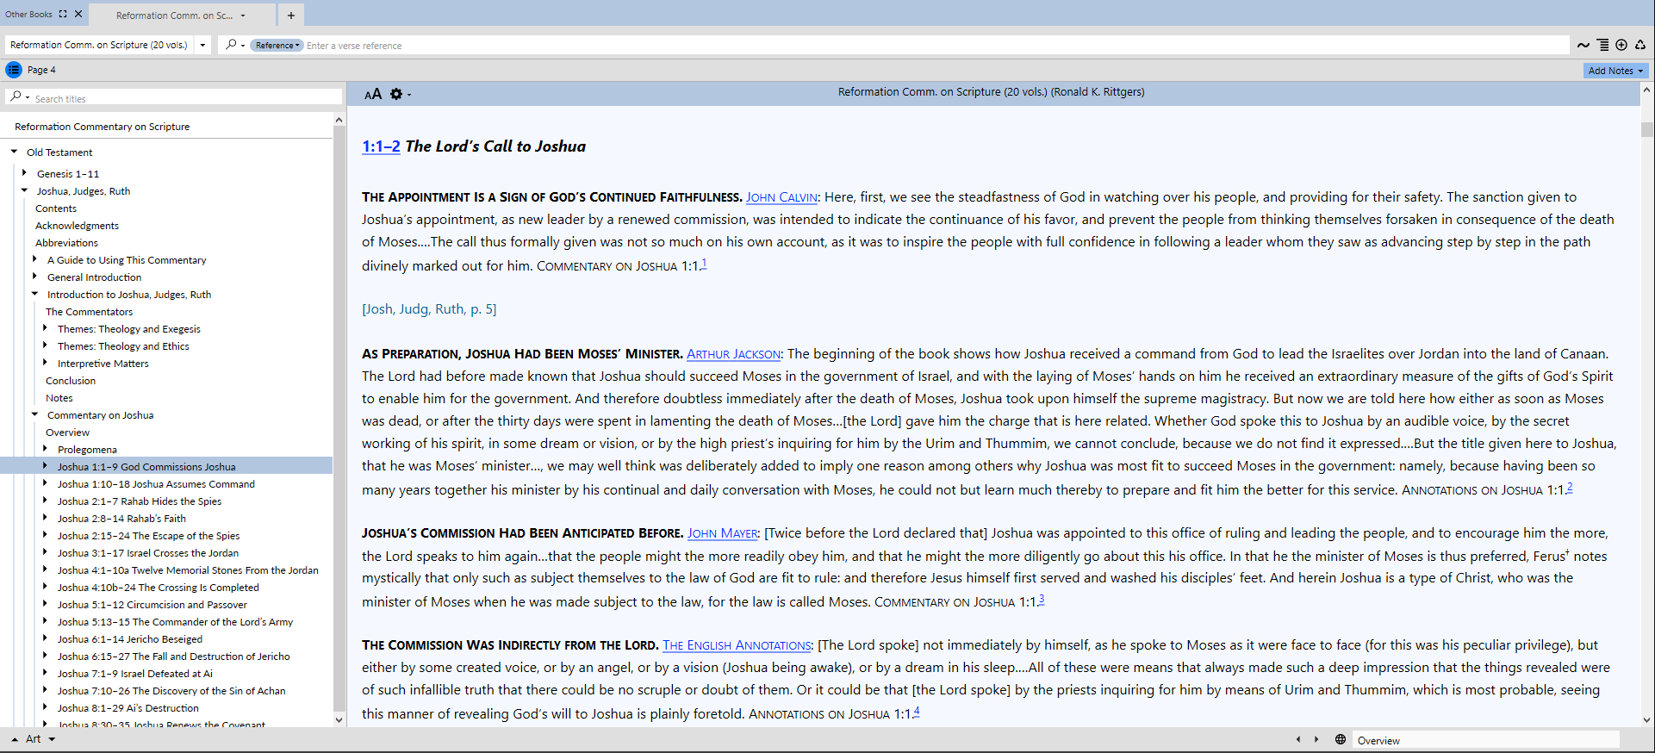Click the Search titles input field

[x=187, y=98]
